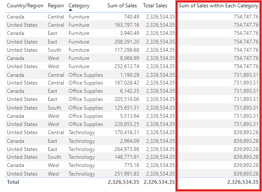Select bold total 2,326,534.35 in last column
The width and height of the screenshot is (262, 192).
click(x=243, y=182)
